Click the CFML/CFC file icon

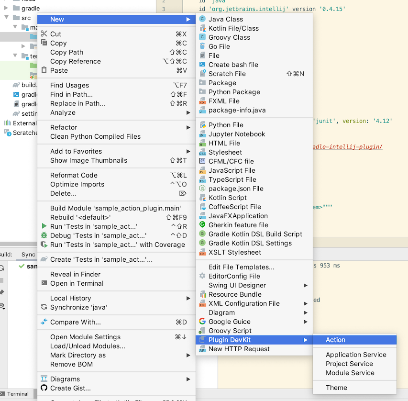point(202,161)
